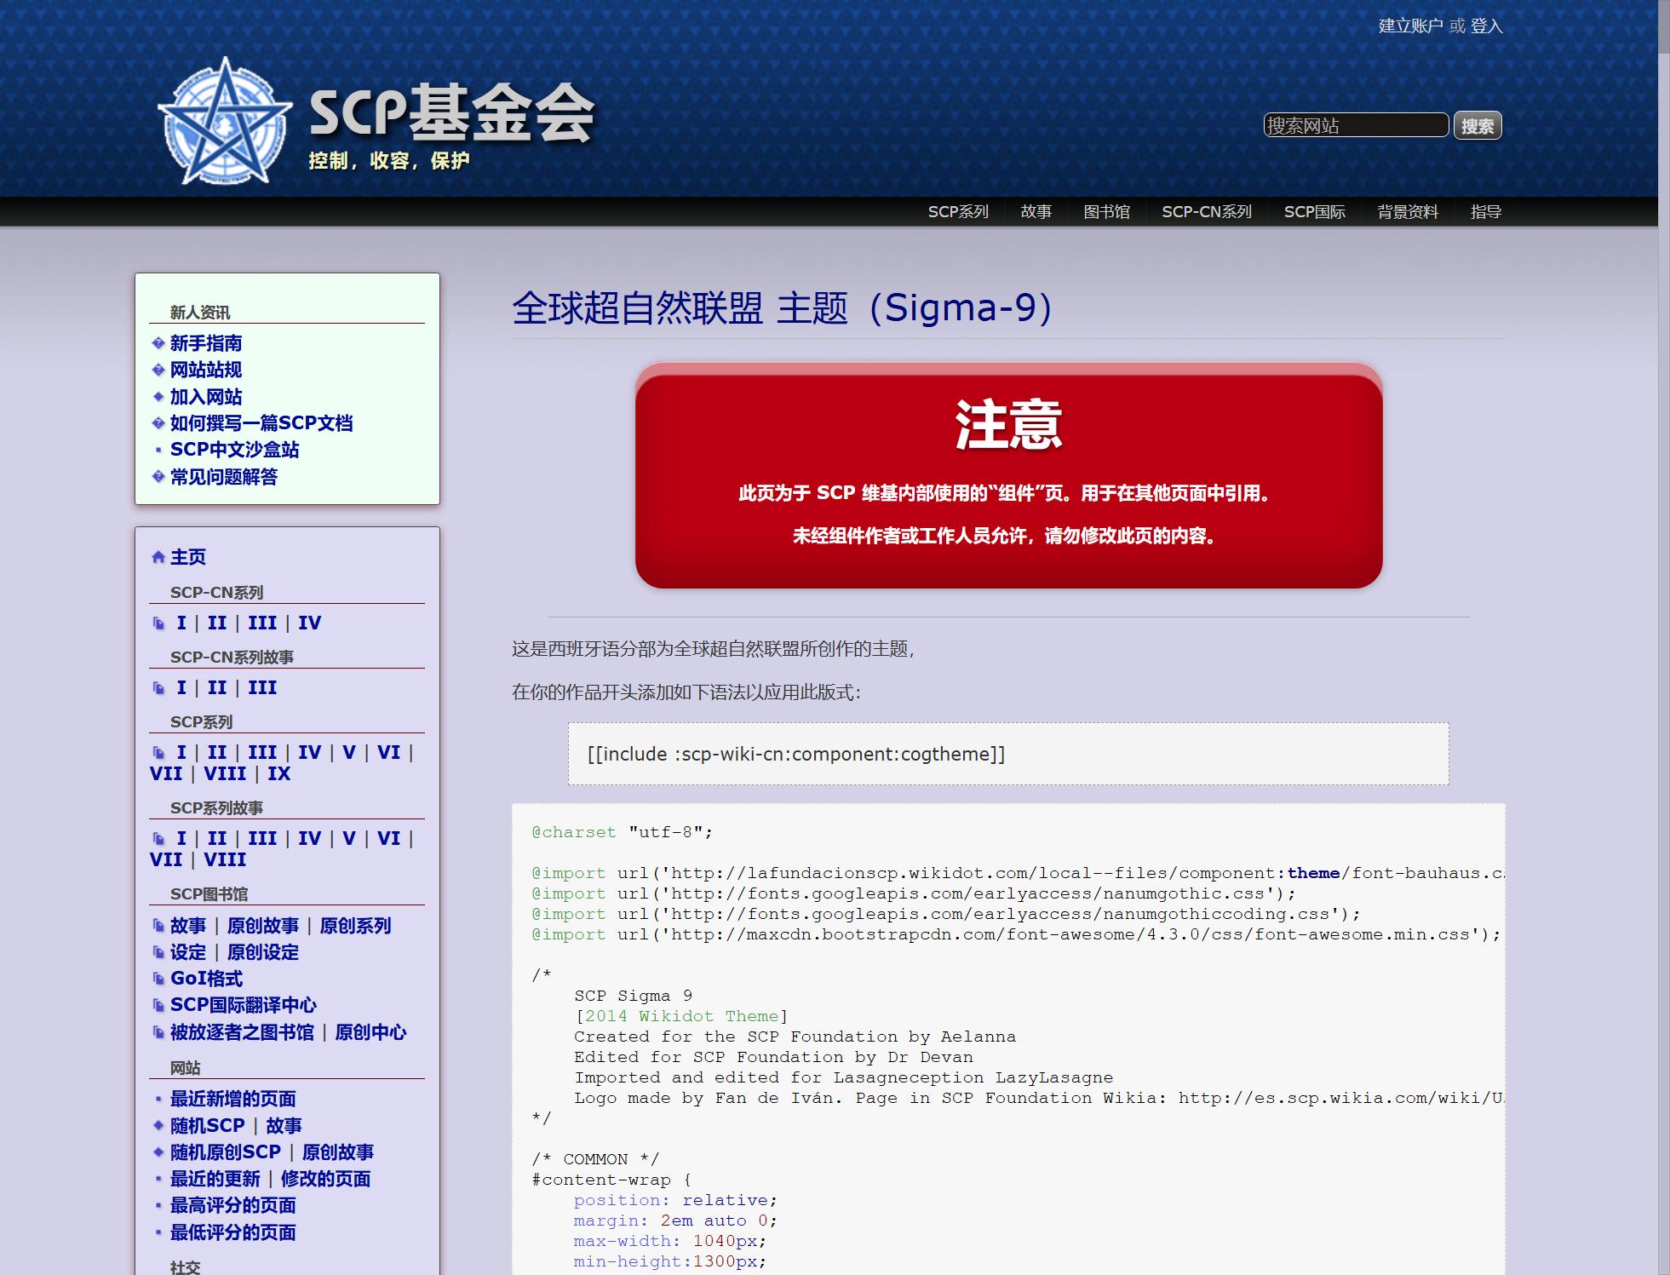Focus the 搜索网站 search input field
This screenshot has height=1275, width=1670.
1355,126
